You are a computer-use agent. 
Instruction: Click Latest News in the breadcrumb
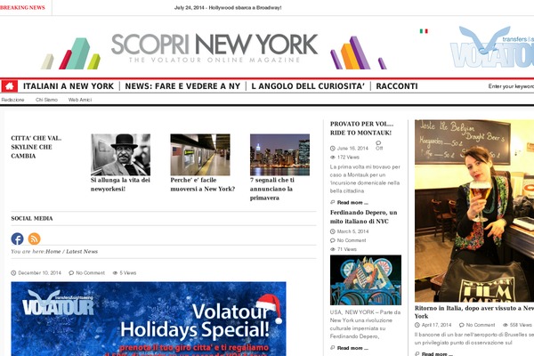point(82,251)
